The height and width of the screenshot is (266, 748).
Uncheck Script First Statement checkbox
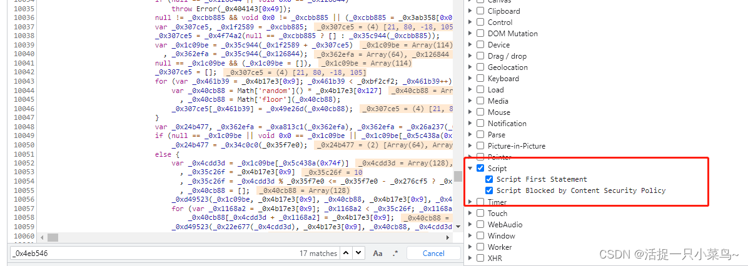(490, 180)
